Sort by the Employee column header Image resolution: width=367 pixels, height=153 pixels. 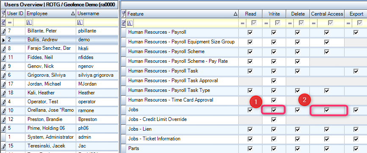[x=50, y=14]
